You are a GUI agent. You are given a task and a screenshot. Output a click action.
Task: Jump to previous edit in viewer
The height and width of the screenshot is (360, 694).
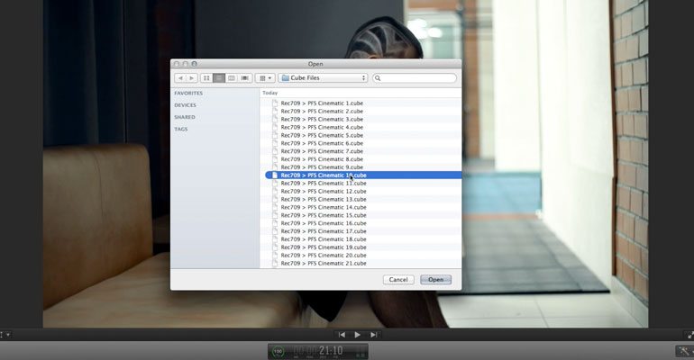(x=342, y=335)
